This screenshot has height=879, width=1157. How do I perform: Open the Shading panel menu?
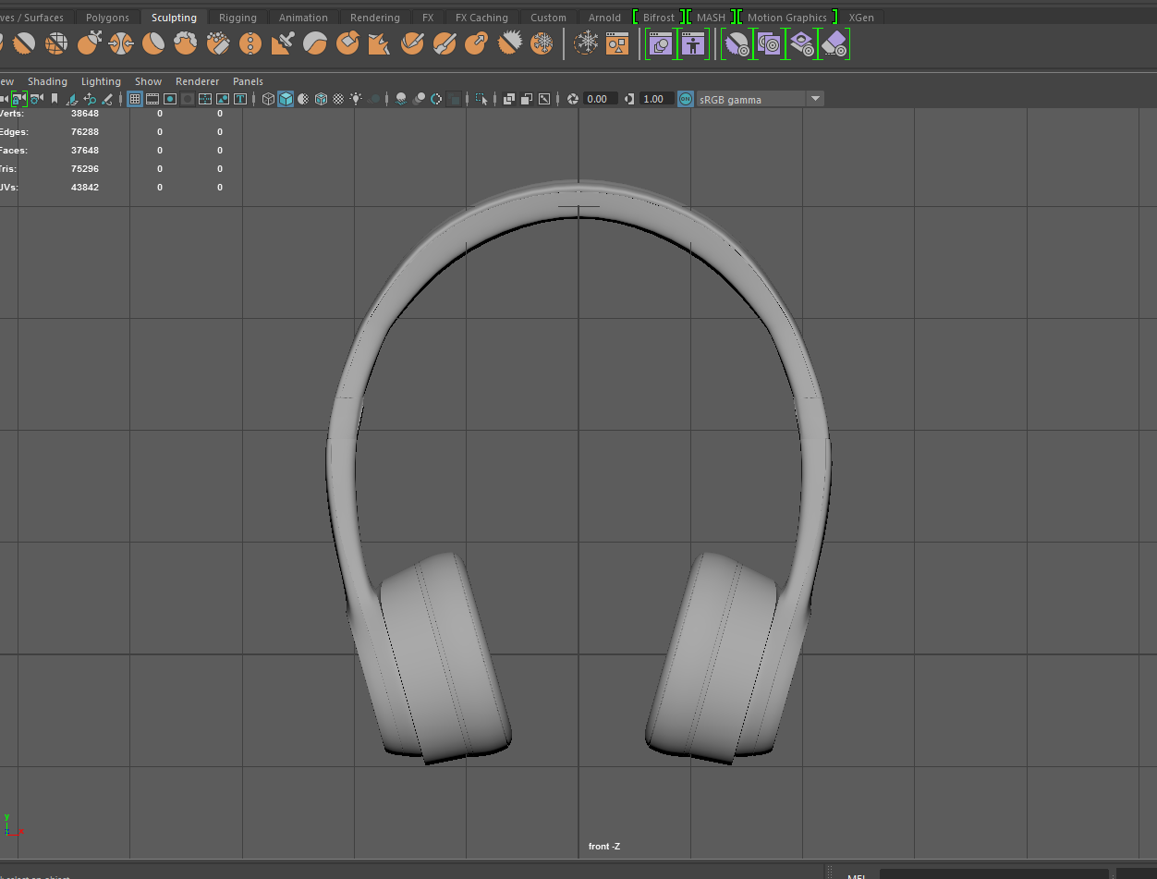(x=47, y=81)
